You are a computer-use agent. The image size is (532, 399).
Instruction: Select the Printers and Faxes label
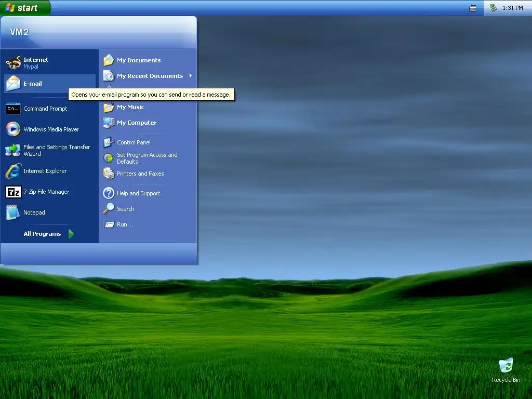coord(140,174)
